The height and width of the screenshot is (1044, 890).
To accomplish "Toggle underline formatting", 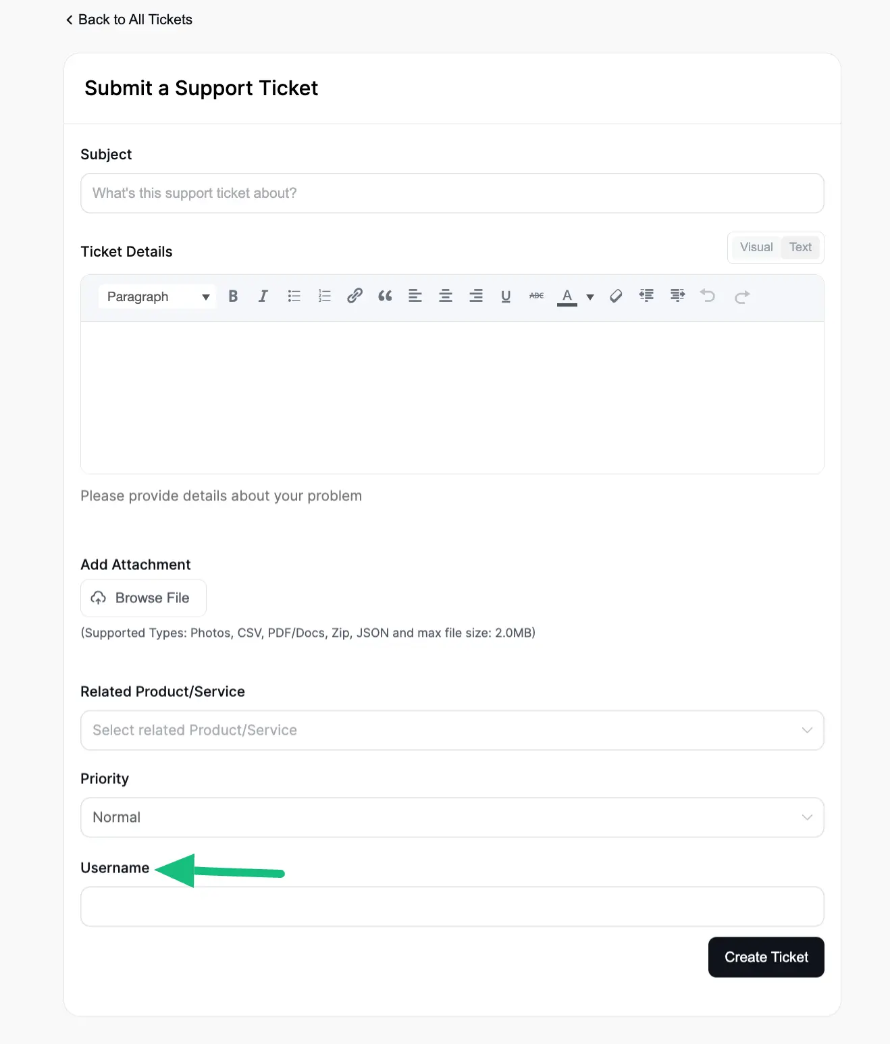I will click(506, 296).
